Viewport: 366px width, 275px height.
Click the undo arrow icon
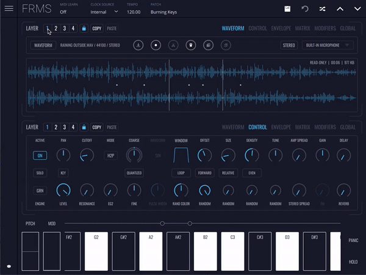[304, 9]
